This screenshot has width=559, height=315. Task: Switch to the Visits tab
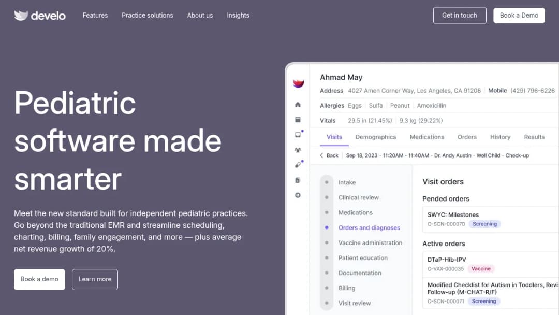[334, 137]
